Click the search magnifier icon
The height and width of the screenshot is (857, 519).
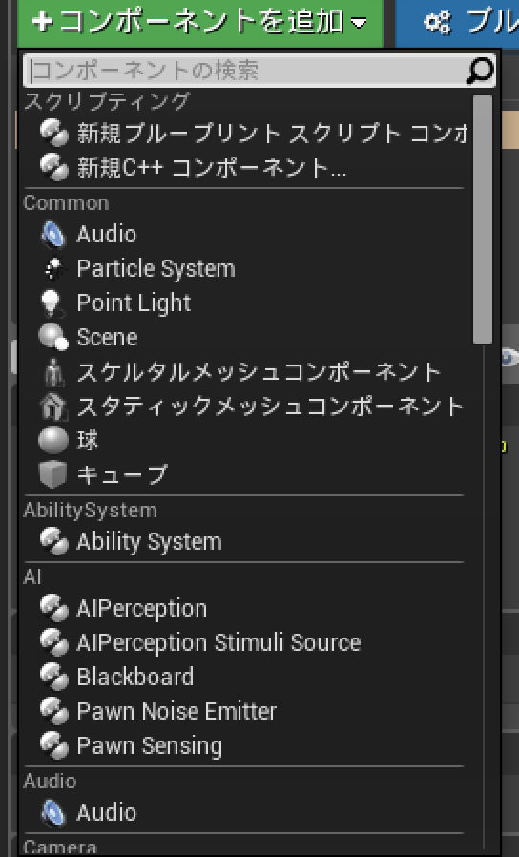point(480,71)
